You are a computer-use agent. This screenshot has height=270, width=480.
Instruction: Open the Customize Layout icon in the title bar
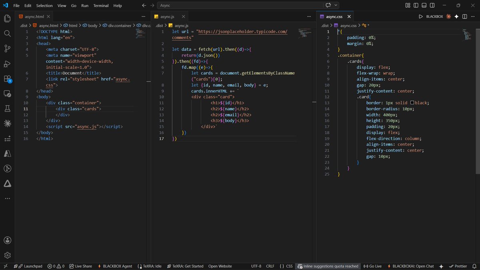(408, 6)
